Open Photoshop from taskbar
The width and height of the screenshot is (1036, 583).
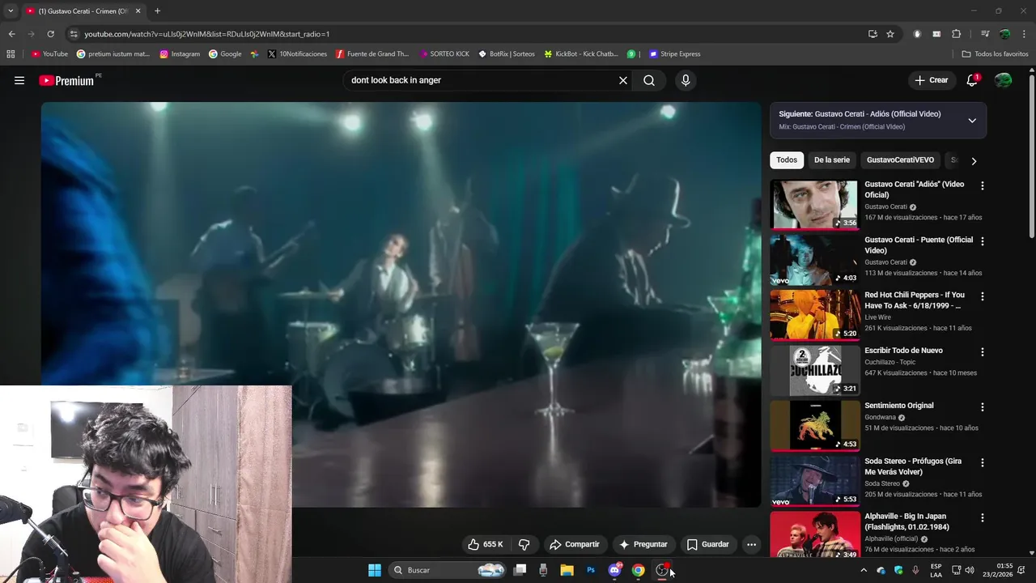(591, 570)
